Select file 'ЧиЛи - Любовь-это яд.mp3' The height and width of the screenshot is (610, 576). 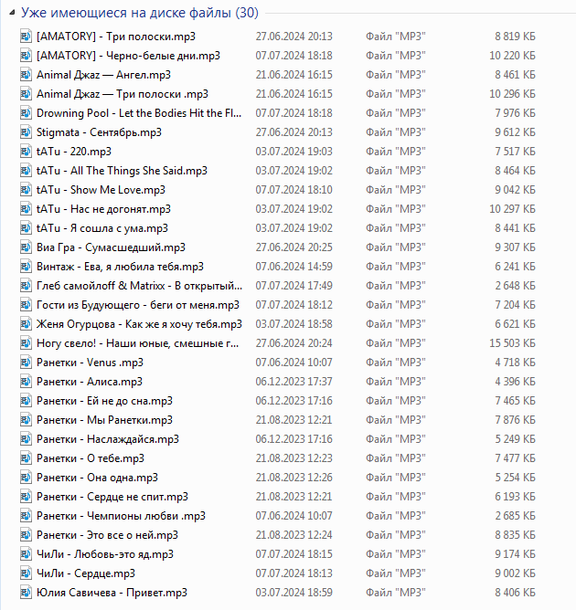105,554
